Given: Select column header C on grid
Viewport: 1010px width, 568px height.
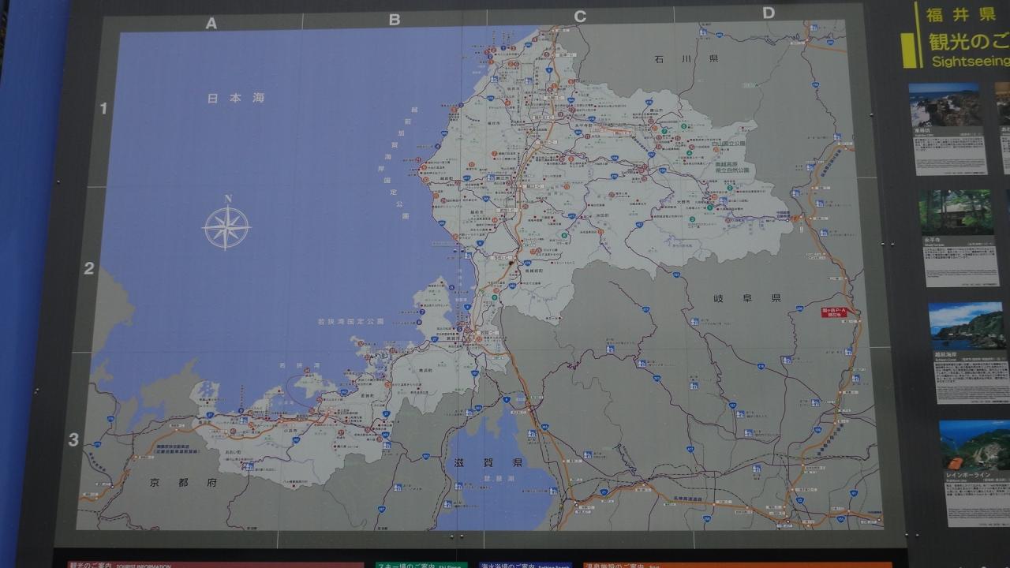Looking at the screenshot, I should pyautogui.click(x=580, y=17).
